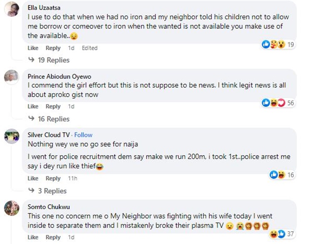Reply to Somto Chukwu's comment
This screenshot has height=244, width=312.
click(x=53, y=237)
